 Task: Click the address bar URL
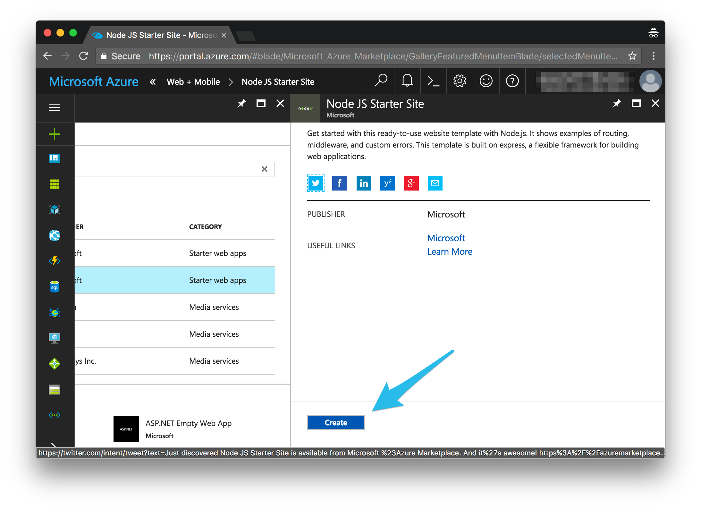click(383, 56)
